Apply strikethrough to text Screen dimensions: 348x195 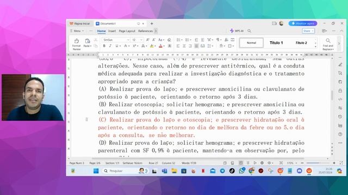pyautogui.click(x=126, y=46)
